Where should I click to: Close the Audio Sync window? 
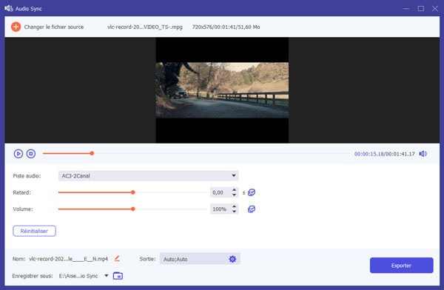pyautogui.click(x=435, y=8)
